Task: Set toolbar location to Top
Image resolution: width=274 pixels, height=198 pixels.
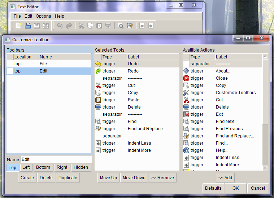Action: point(12,168)
